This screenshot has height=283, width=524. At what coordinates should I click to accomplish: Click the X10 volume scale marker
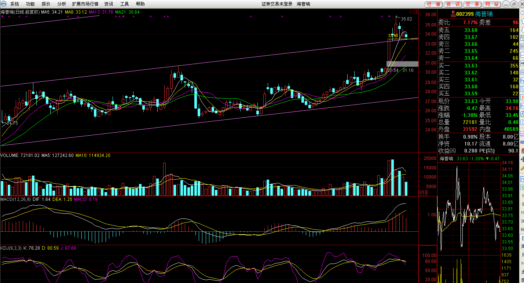tap(423, 192)
